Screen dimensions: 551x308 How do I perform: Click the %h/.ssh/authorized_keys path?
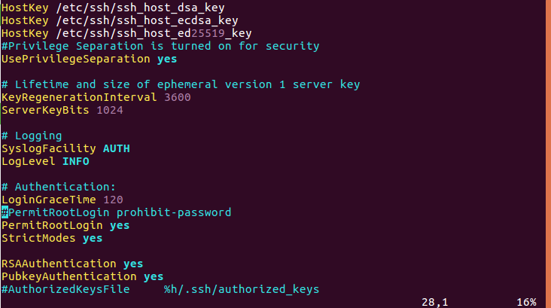pos(242,289)
